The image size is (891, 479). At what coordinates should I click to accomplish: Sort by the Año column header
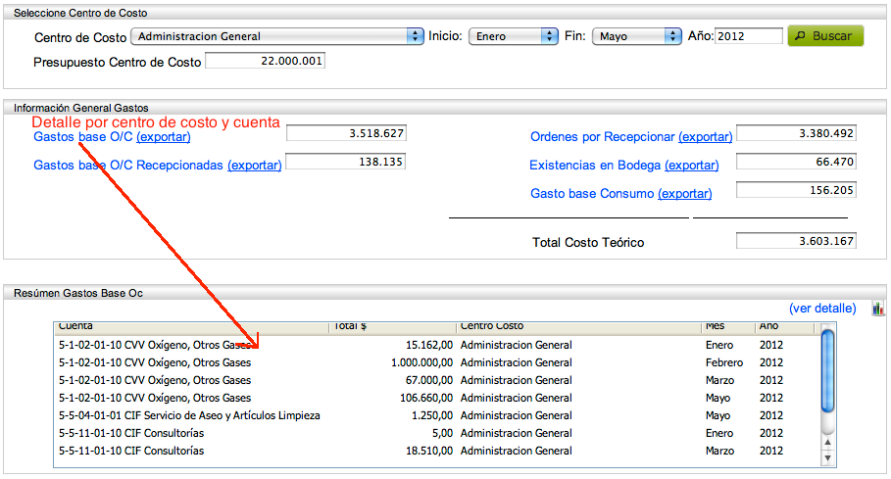[x=784, y=327]
